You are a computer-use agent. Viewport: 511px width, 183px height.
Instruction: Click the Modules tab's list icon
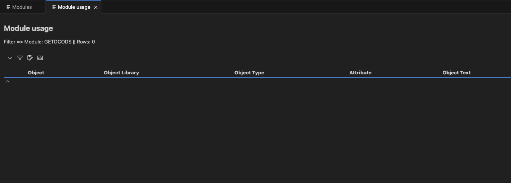8,7
